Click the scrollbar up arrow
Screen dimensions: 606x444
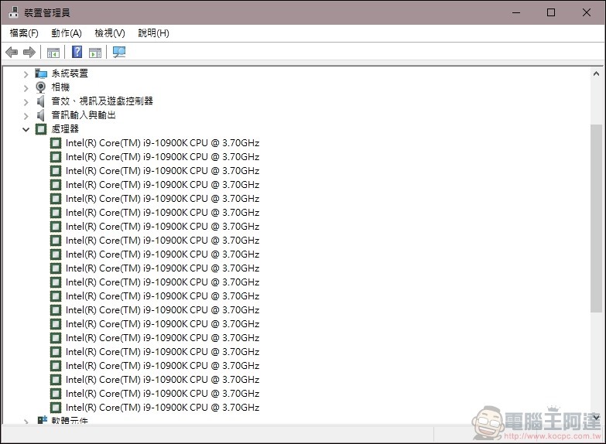click(596, 73)
